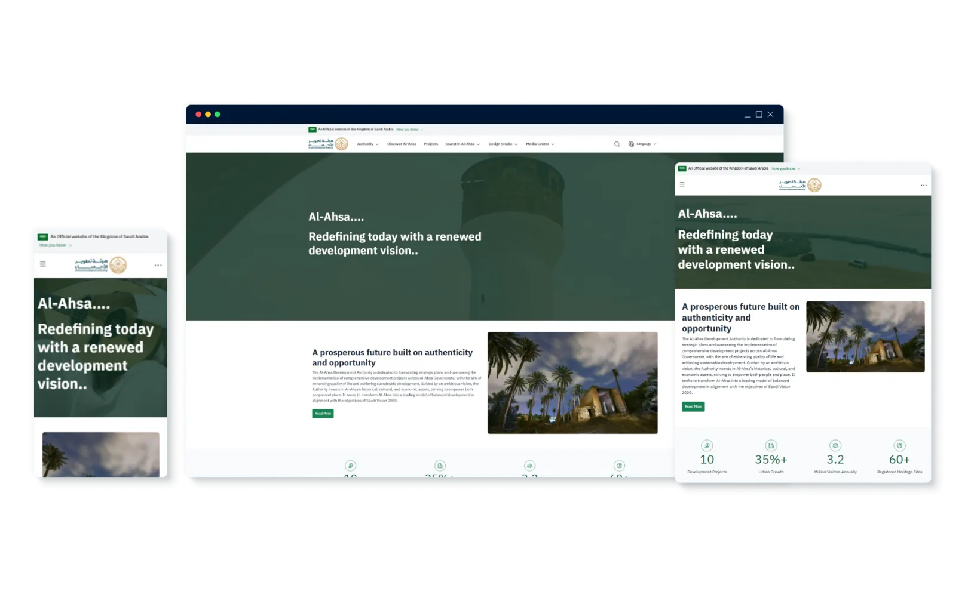The image size is (968, 613).
Task: Click the Authority logo in tablet view
Action: pos(800,185)
